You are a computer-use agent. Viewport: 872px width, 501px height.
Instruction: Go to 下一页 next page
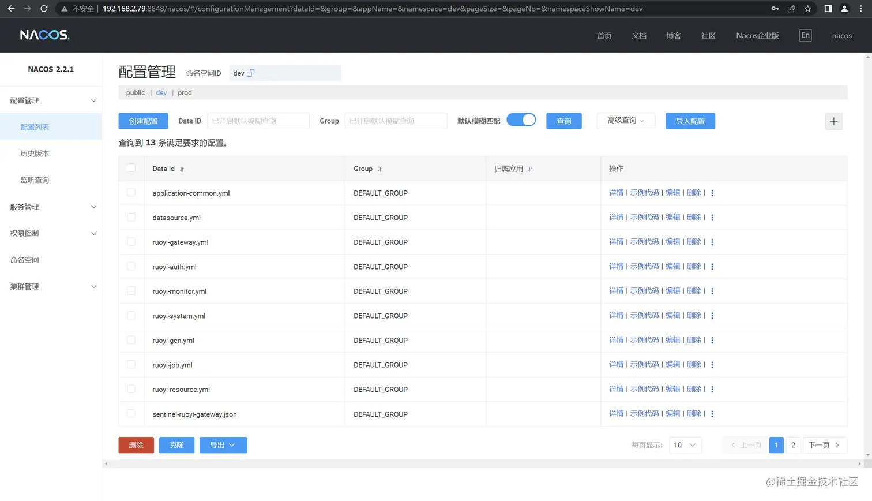click(x=825, y=445)
